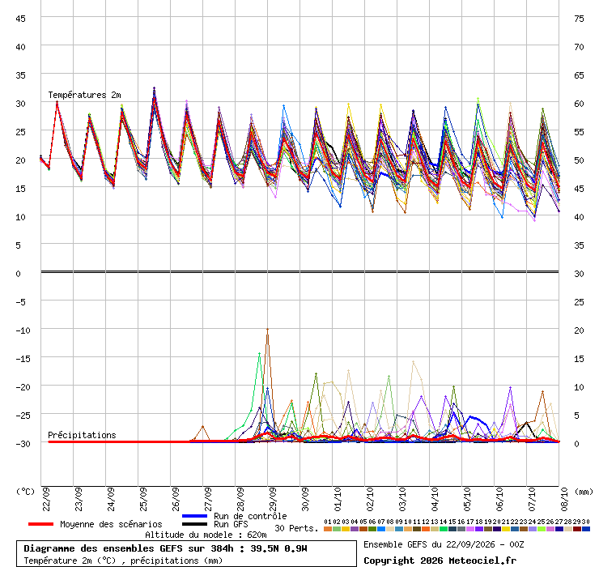Image resolution: width=599 pixels, height=567 pixels.
Task: Click the yellow perturbation 21 legend swatch
Action: [506, 529]
